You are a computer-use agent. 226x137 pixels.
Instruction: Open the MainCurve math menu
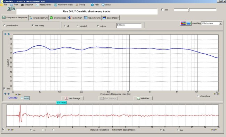64,5
